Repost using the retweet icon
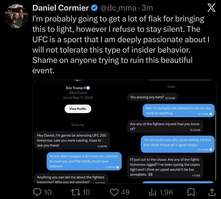221x199 pixels. (75, 192)
